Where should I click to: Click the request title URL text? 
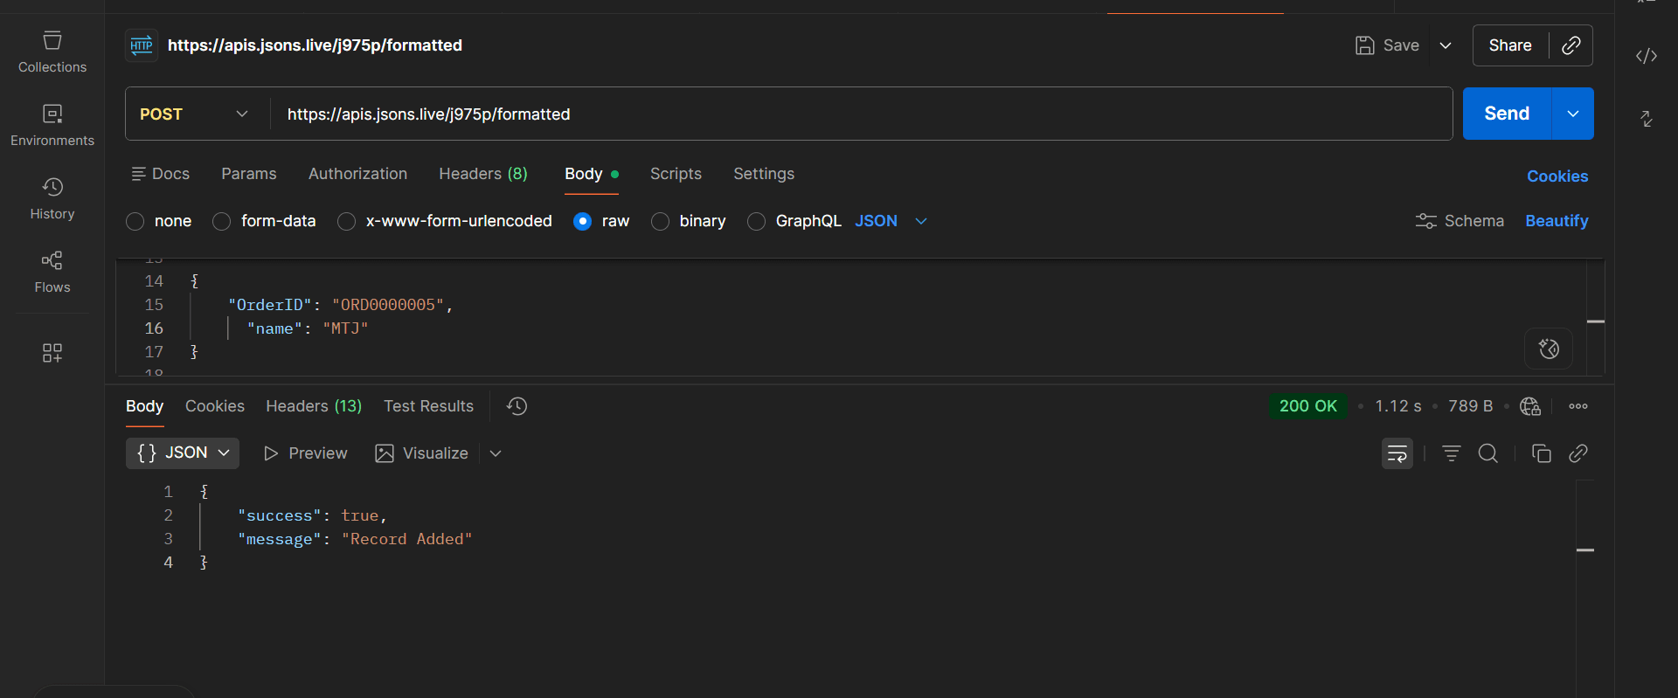pyautogui.click(x=315, y=45)
